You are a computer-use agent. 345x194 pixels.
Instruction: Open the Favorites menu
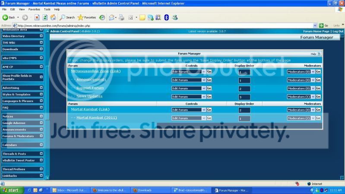[x=34, y=9]
